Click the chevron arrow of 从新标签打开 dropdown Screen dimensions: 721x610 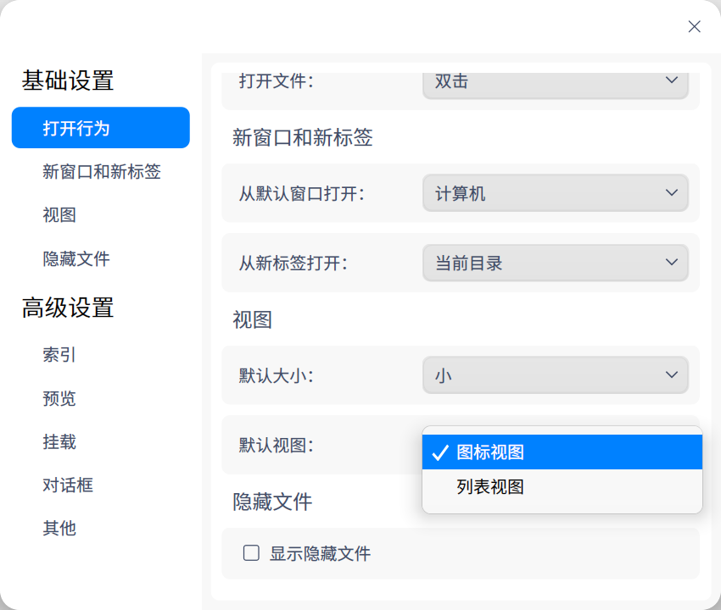point(672,263)
